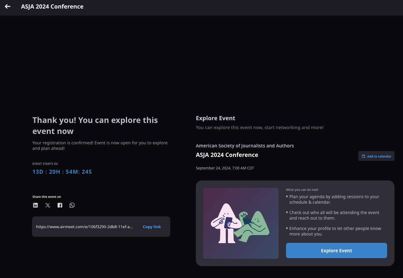Viewport: 403px width, 278px height.
Task: Click 'What you can do next' label
Action: point(302,190)
